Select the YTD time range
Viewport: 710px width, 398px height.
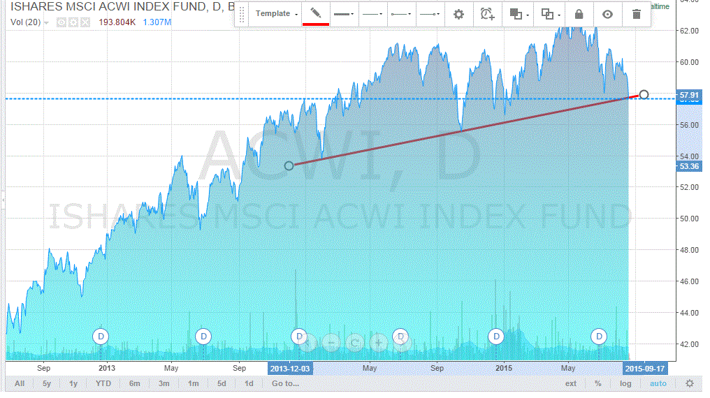click(x=103, y=383)
